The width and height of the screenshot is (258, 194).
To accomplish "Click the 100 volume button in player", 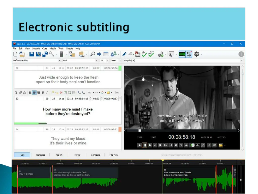I will tap(214, 145).
